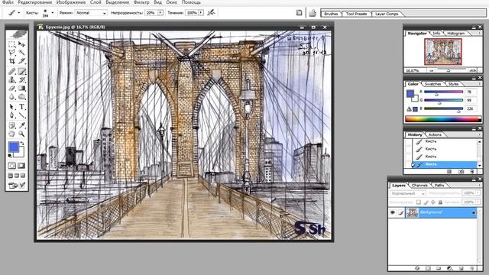Switch to the Channels tab
Screen dimensions: 489x275
419,185
